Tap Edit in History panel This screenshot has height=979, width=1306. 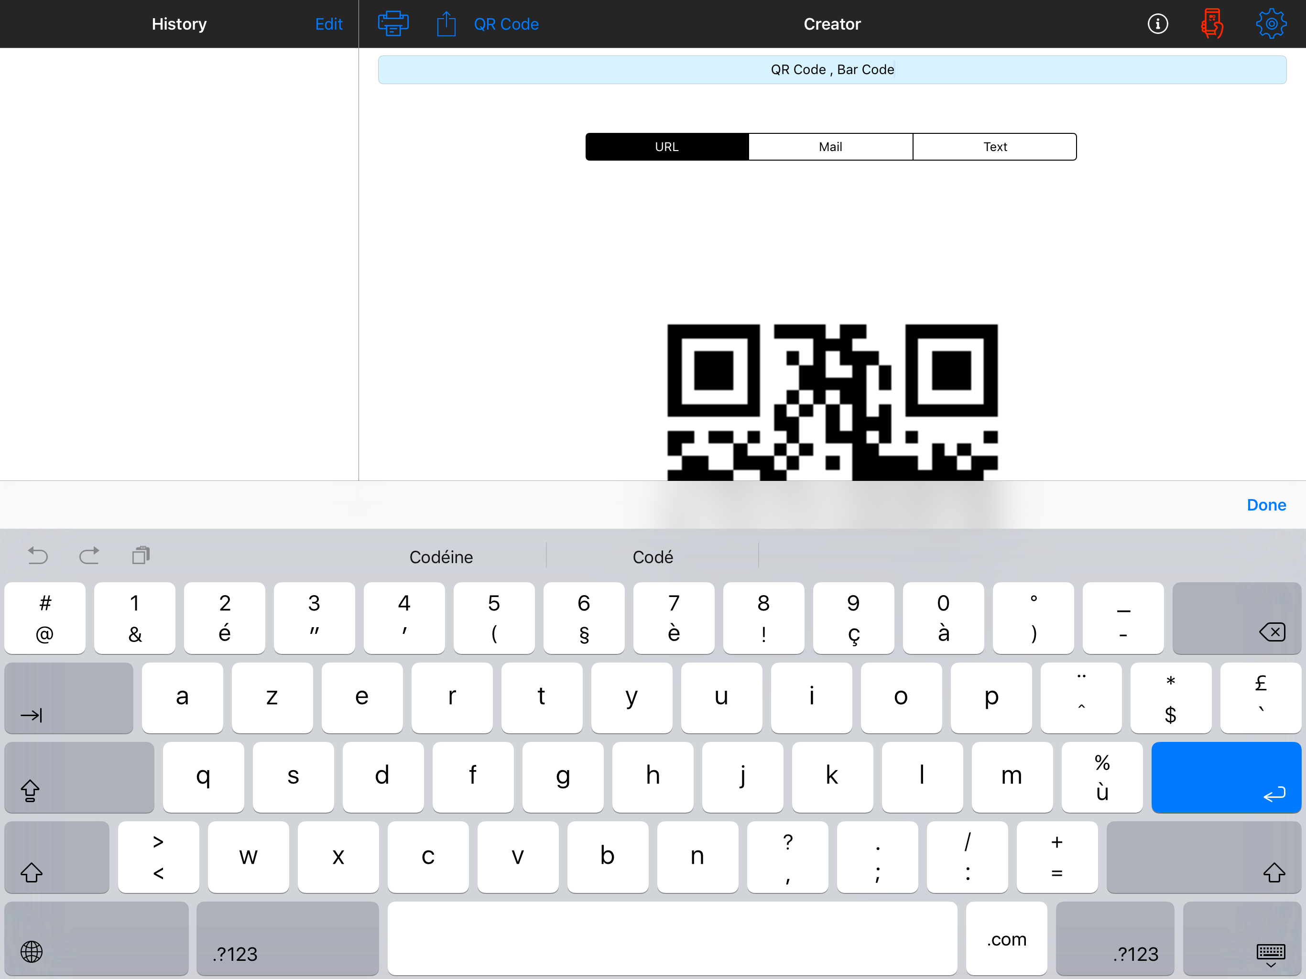point(328,23)
